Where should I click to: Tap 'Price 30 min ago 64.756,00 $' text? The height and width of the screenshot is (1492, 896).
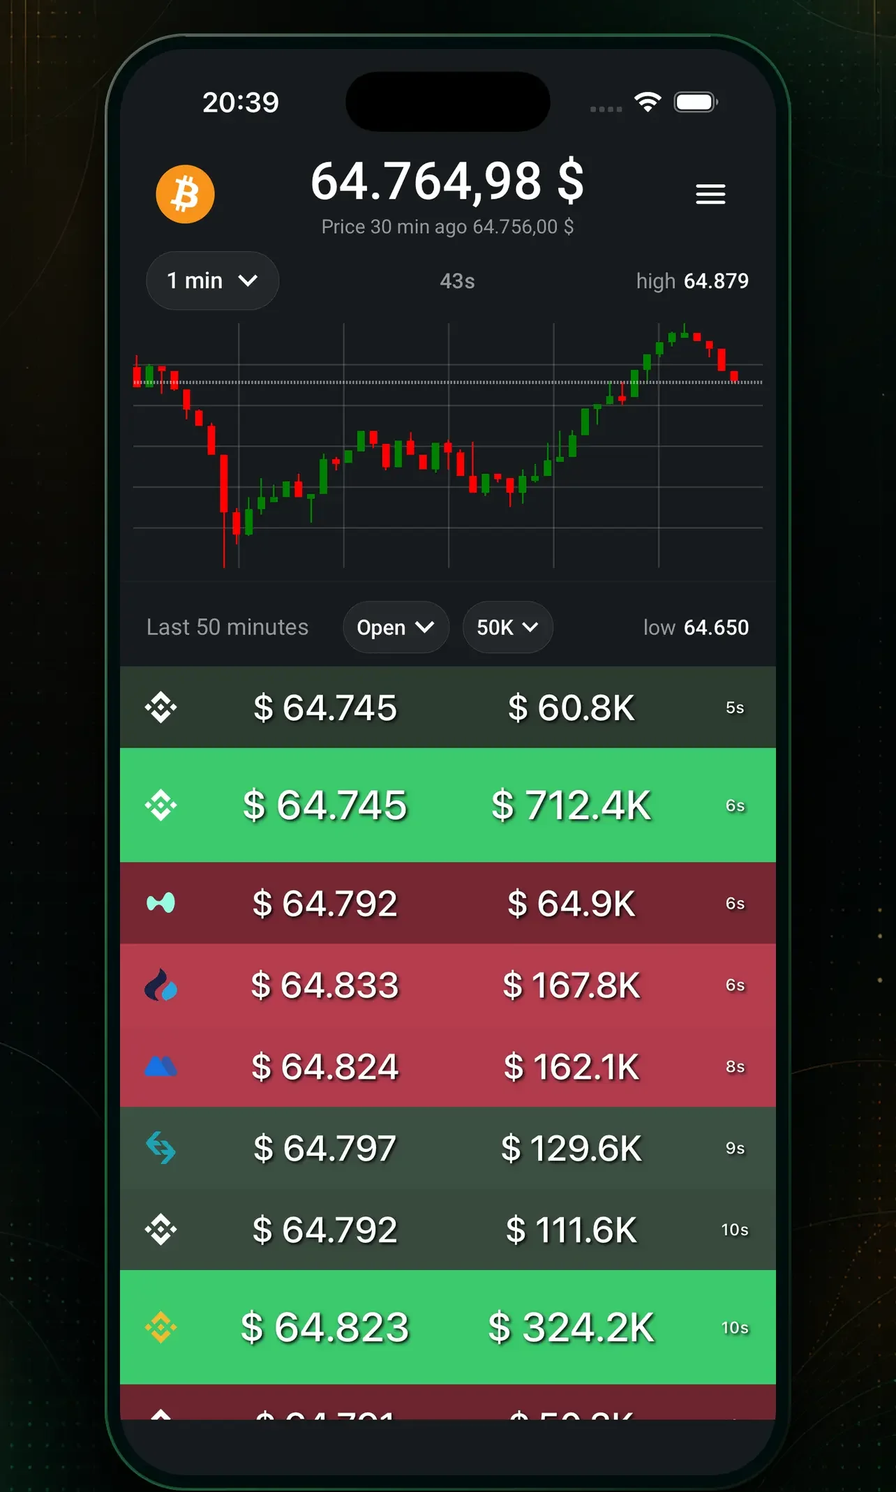tap(447, 227)
